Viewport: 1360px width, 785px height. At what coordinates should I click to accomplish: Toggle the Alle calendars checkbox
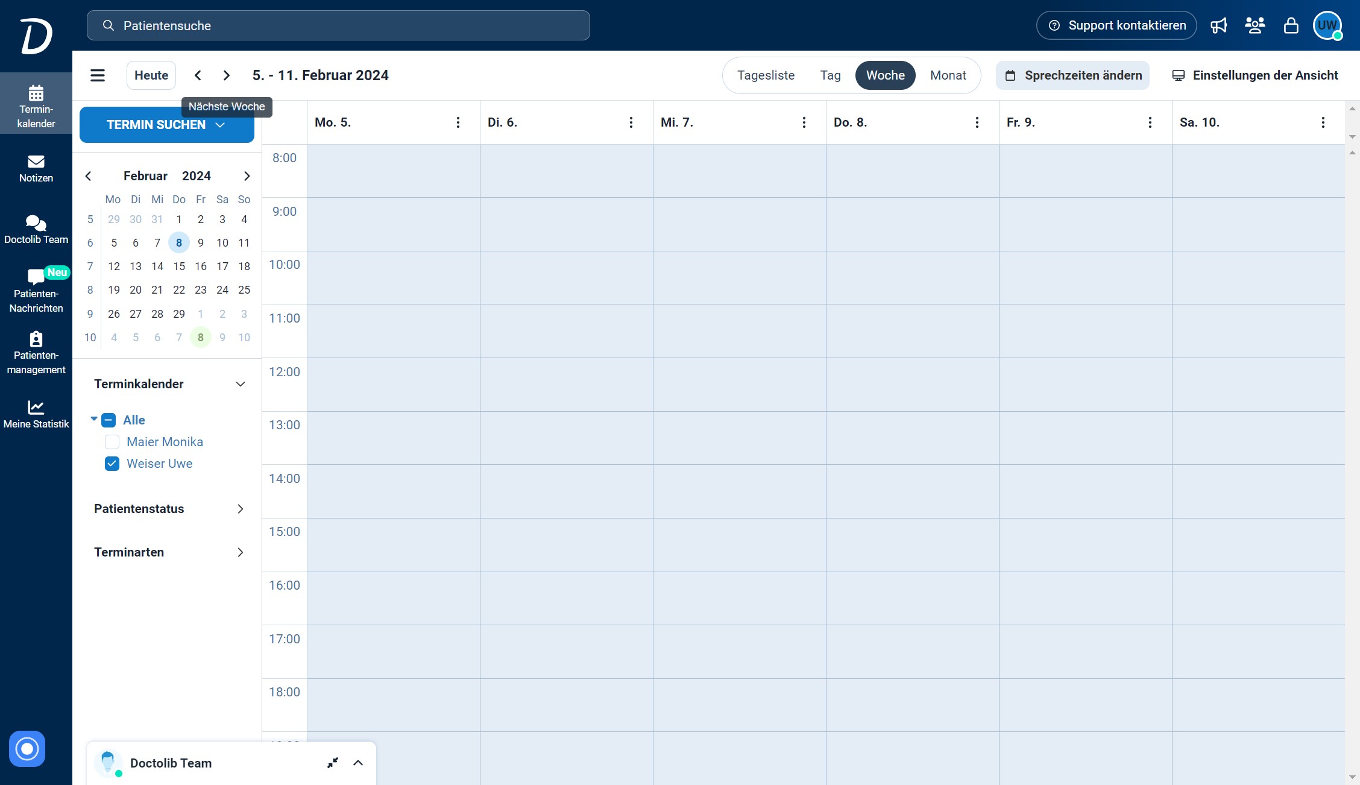[109, 420]
